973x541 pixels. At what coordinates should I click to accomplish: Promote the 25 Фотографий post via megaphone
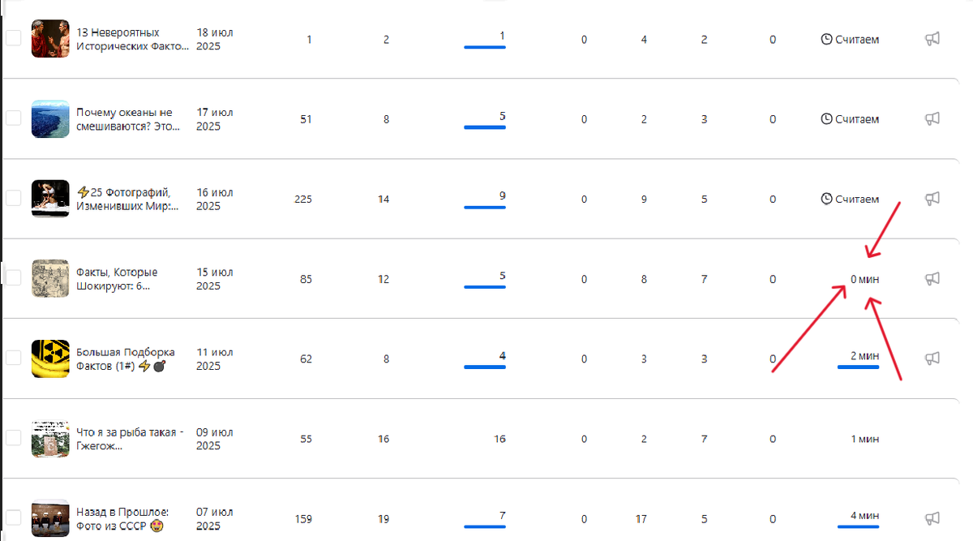click(932, 198)
